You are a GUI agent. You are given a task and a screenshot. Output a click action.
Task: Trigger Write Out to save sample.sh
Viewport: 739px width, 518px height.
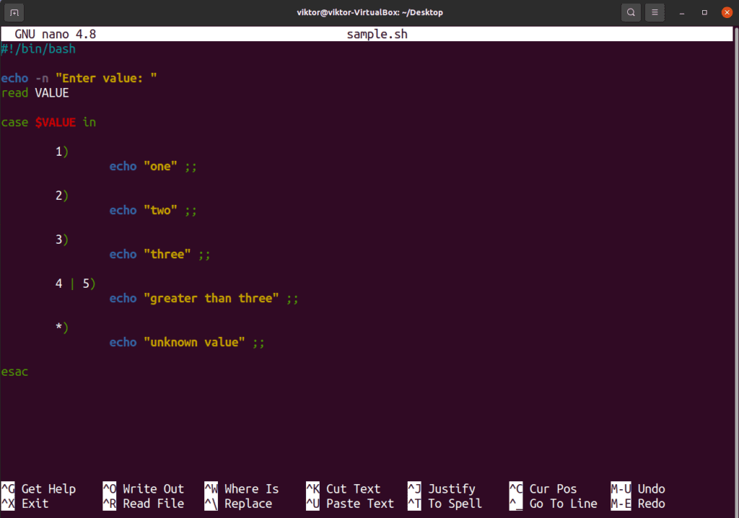(144, 488)
